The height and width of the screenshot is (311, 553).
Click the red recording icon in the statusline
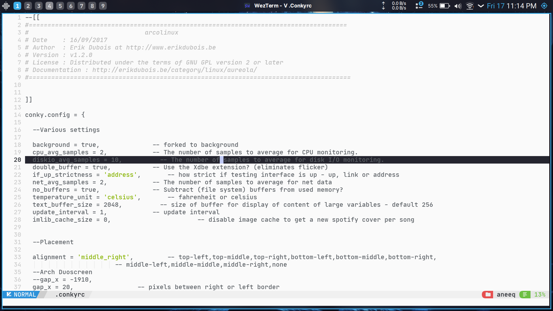(487, 295)
